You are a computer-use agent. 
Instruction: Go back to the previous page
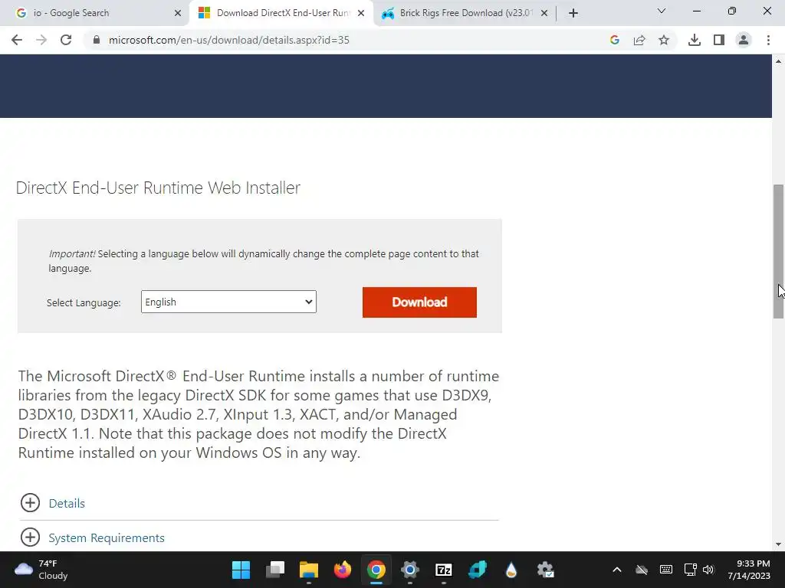pyautogui.click(x=17, y=40)
